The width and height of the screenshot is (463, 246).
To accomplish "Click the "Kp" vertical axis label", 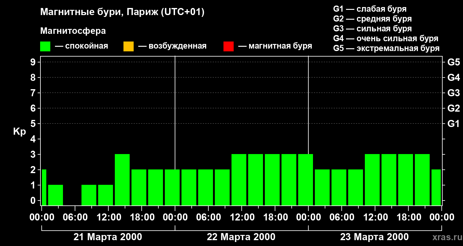I will click(19, 132).
